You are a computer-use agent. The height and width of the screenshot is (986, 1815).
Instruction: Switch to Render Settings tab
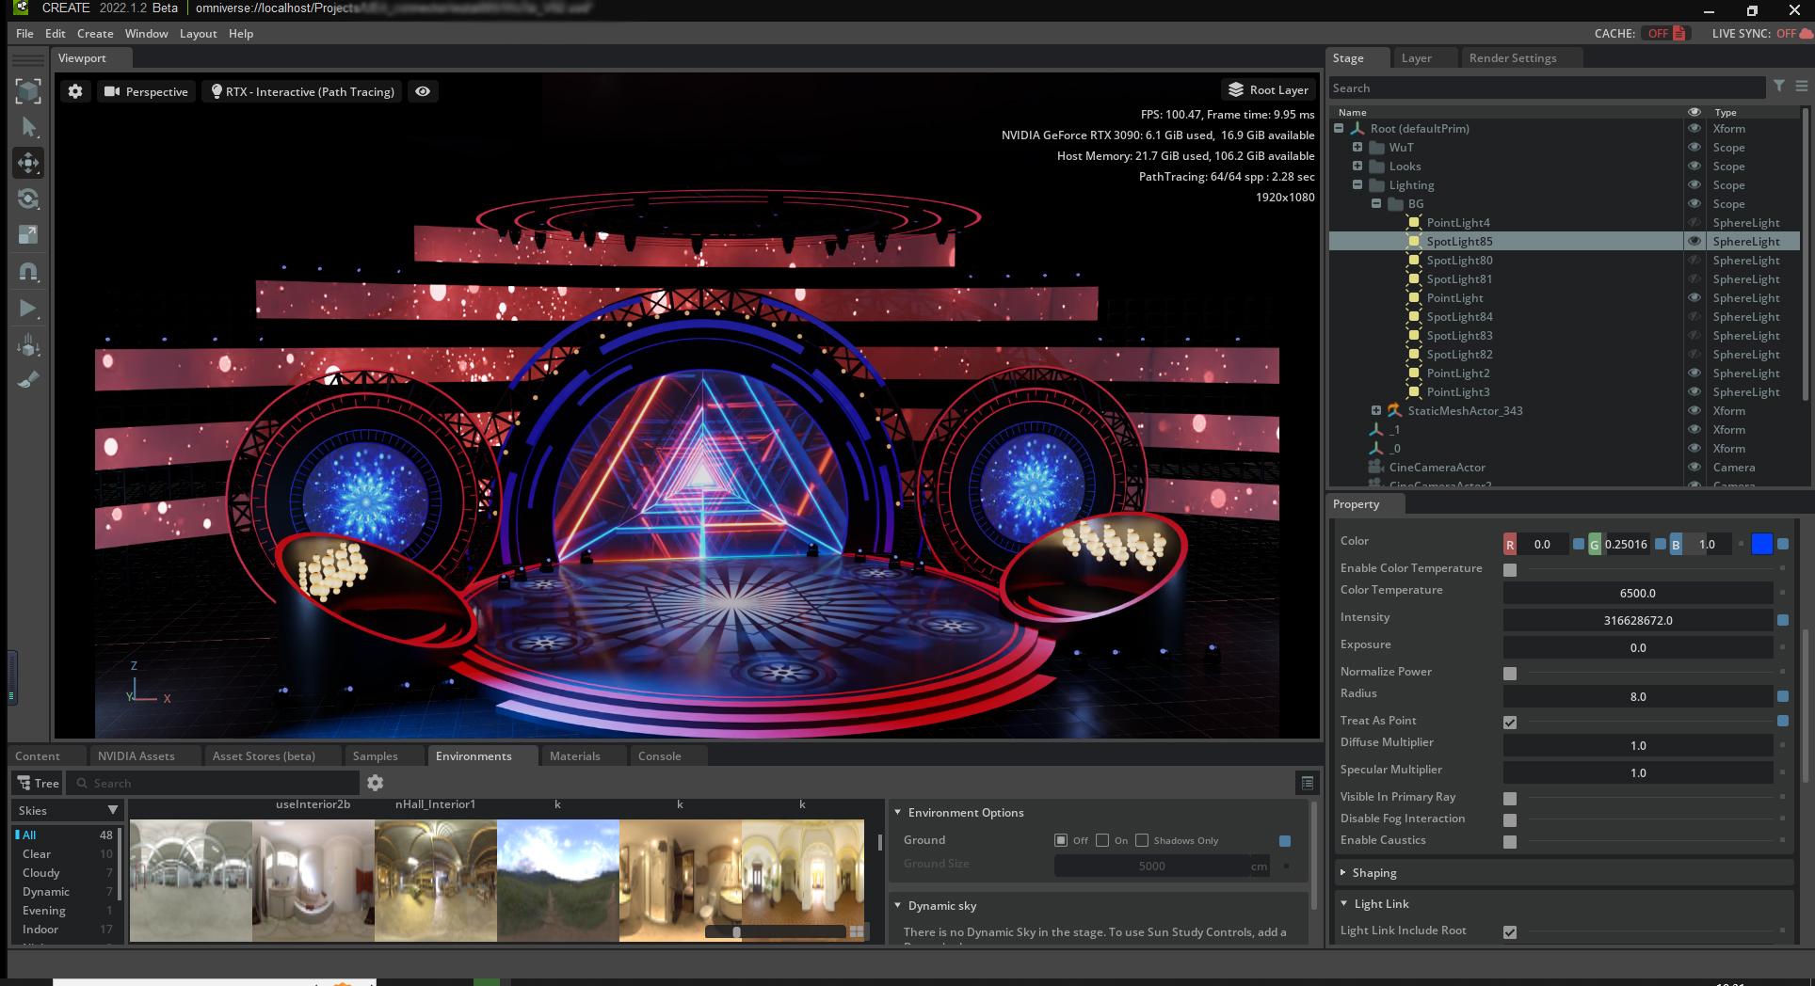(1512, 58)
